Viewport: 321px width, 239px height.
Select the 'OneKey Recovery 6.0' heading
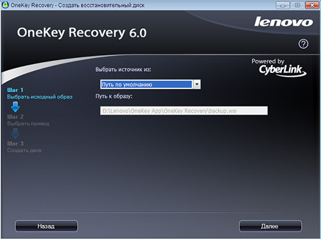(x=82, y=33)
